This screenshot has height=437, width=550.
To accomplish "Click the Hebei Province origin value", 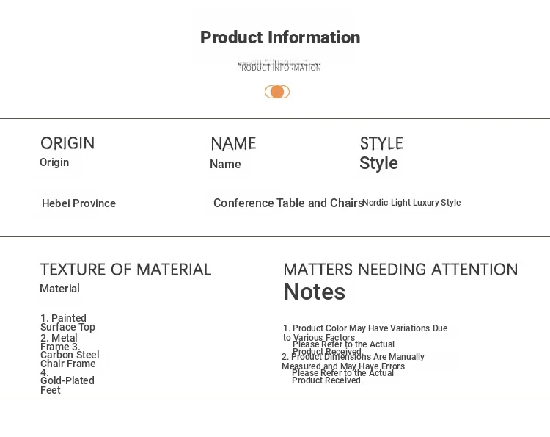I will (78, 203).
